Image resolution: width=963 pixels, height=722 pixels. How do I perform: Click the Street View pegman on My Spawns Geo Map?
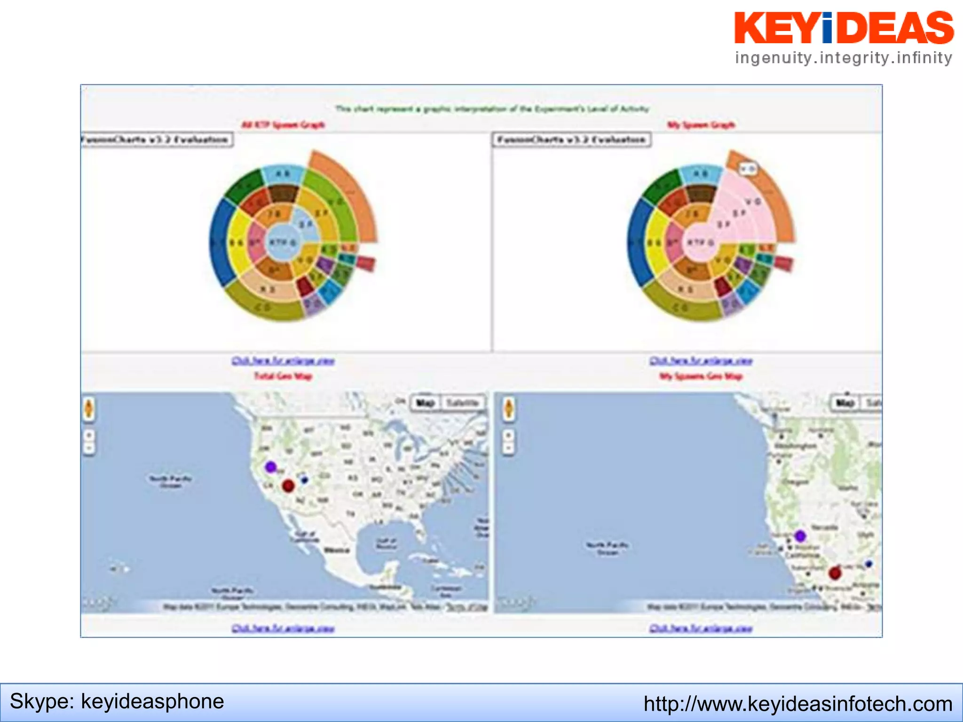pos(508,409)
